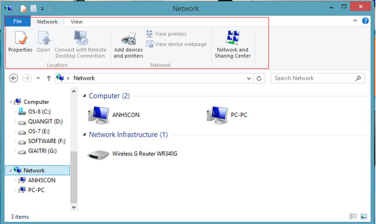Viewport: 376px width, 224px height.
Task: Click the Refresh button
Action: (x=259, y=79)
